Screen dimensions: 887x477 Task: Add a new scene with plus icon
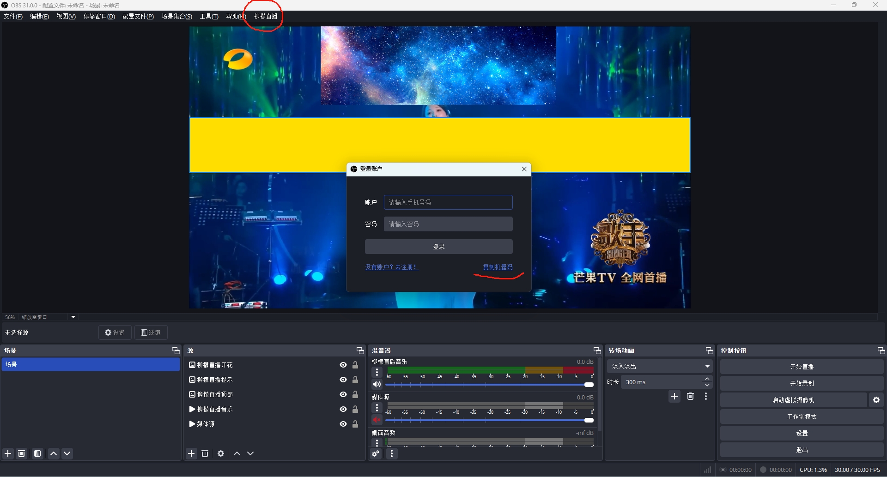[8, 453]
